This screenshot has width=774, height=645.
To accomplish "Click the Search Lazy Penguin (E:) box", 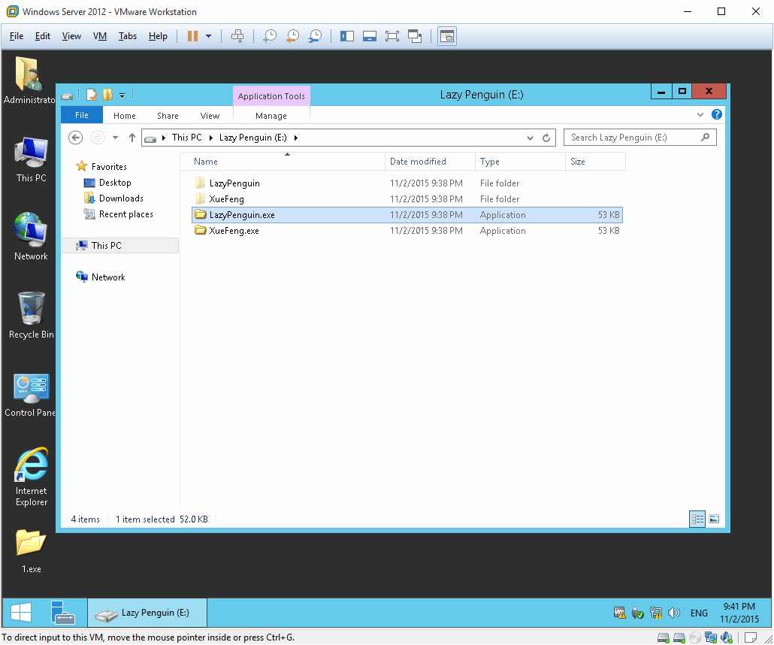I will pos(639,138).
